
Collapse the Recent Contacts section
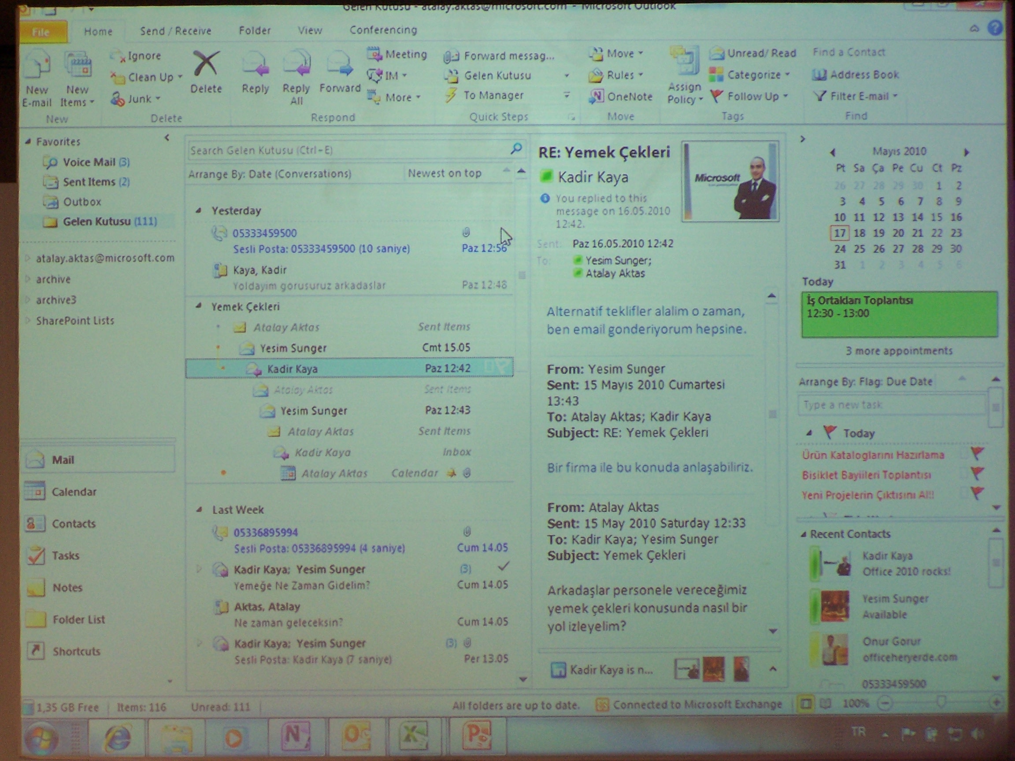point(803,534)
